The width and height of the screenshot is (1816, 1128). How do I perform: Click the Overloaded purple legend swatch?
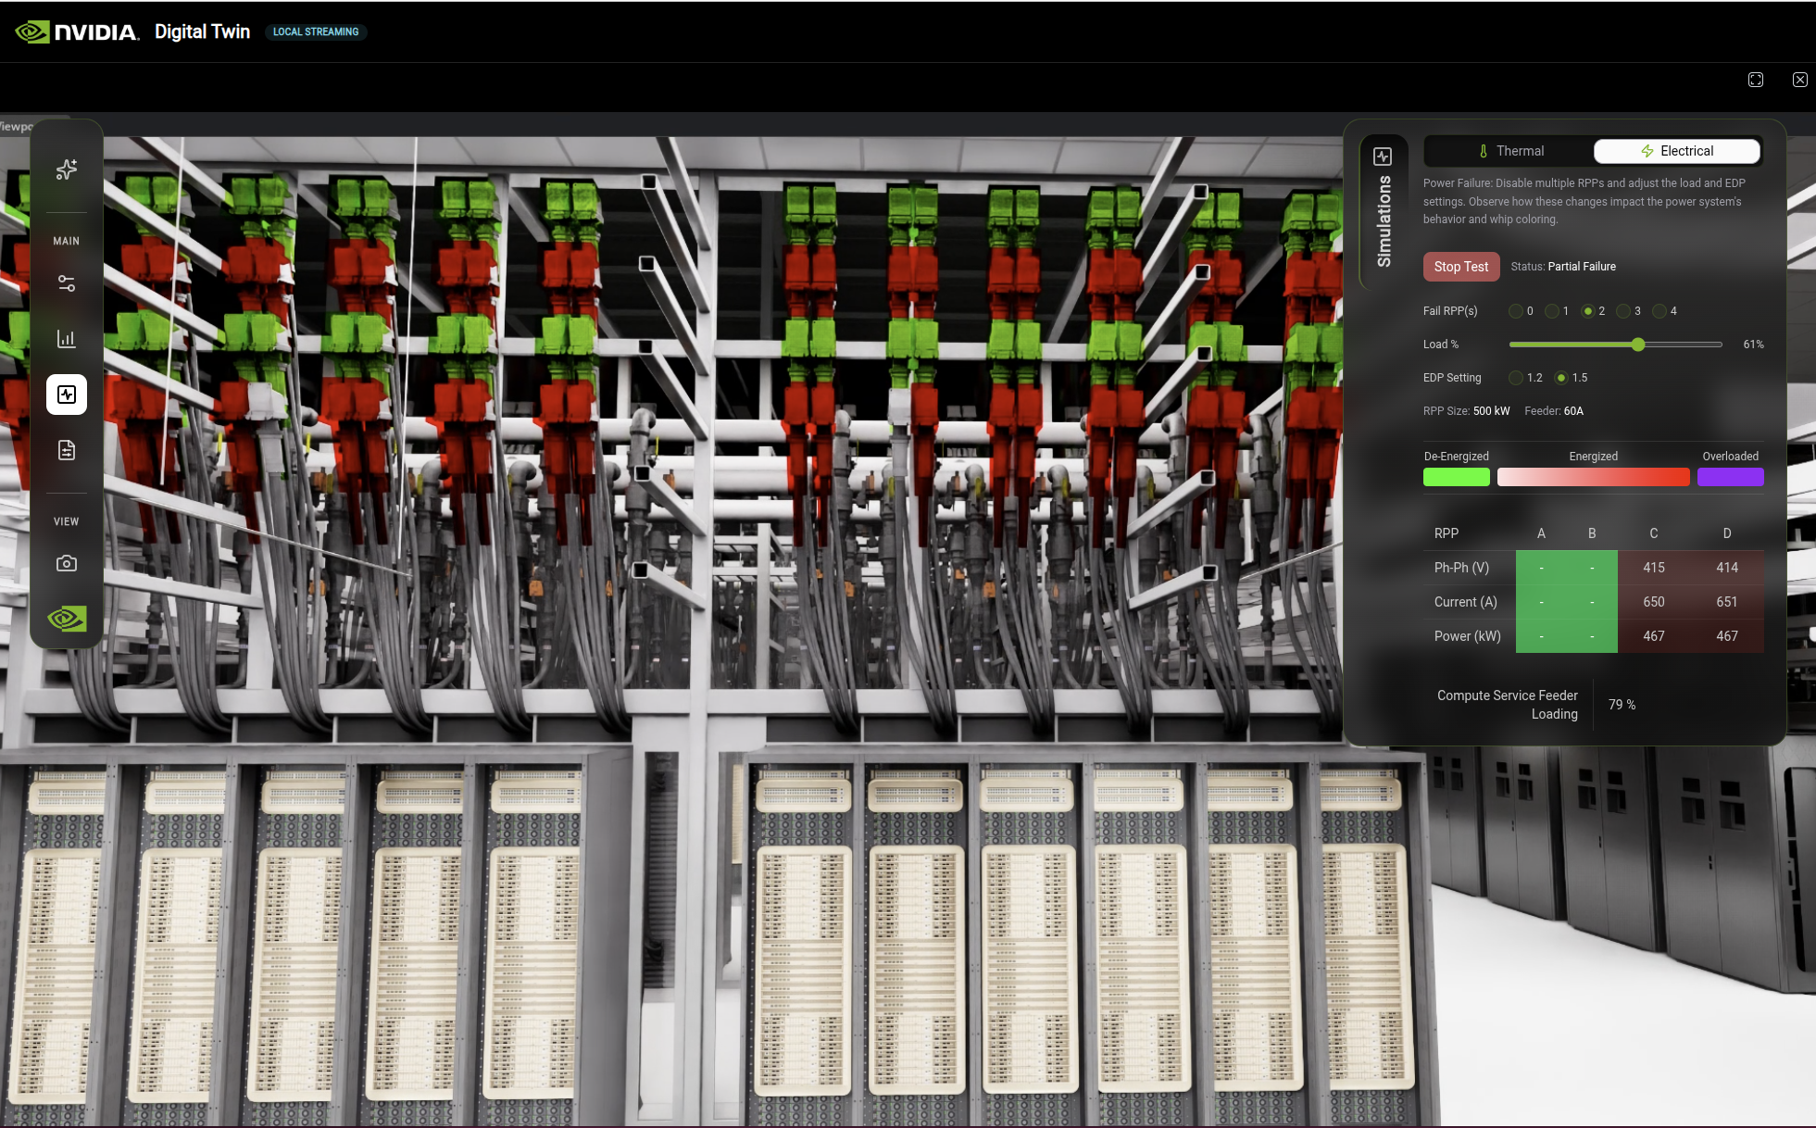(x=1730, y=477)
